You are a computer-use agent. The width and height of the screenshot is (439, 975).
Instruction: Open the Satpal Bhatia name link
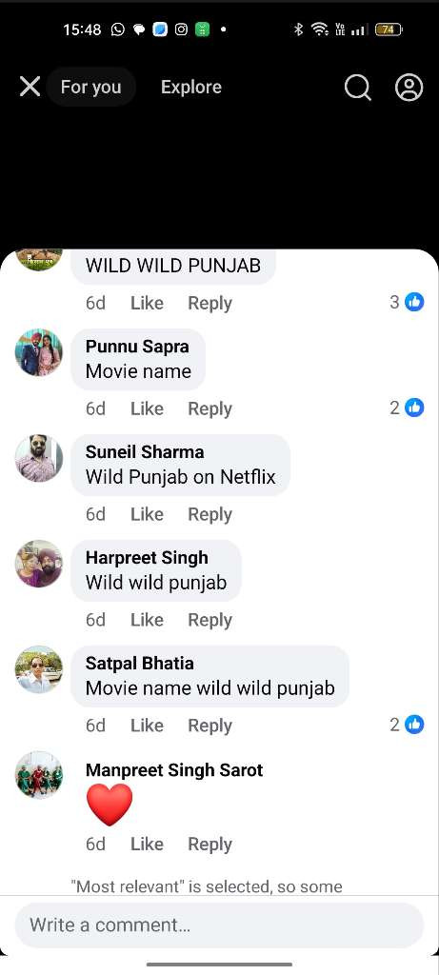pos(139,663)
